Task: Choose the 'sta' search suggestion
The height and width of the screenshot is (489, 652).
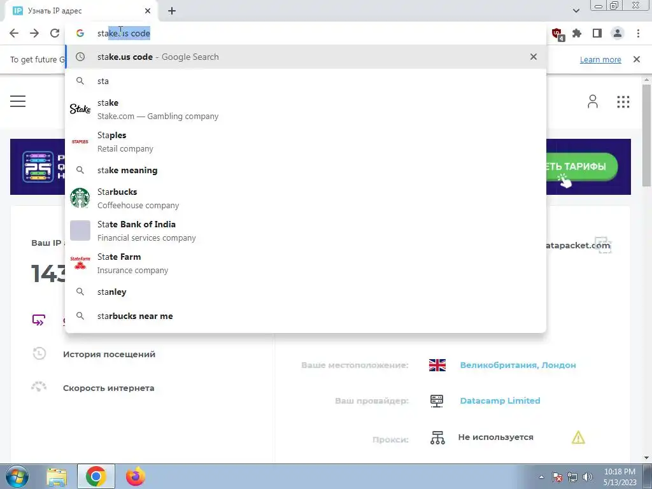Action: coord(306,81)
